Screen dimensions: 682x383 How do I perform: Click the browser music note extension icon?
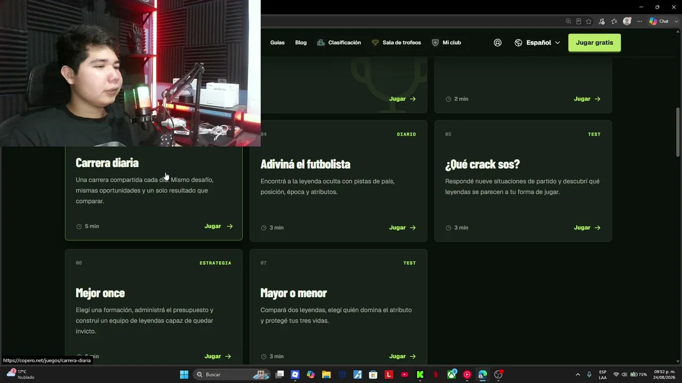(x=602, y=21)
